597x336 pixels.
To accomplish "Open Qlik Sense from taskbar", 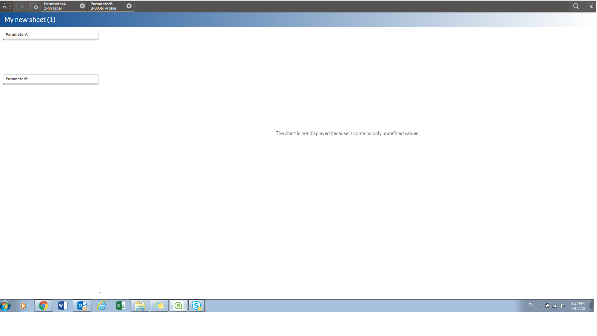I will click(x=178, y=306).
